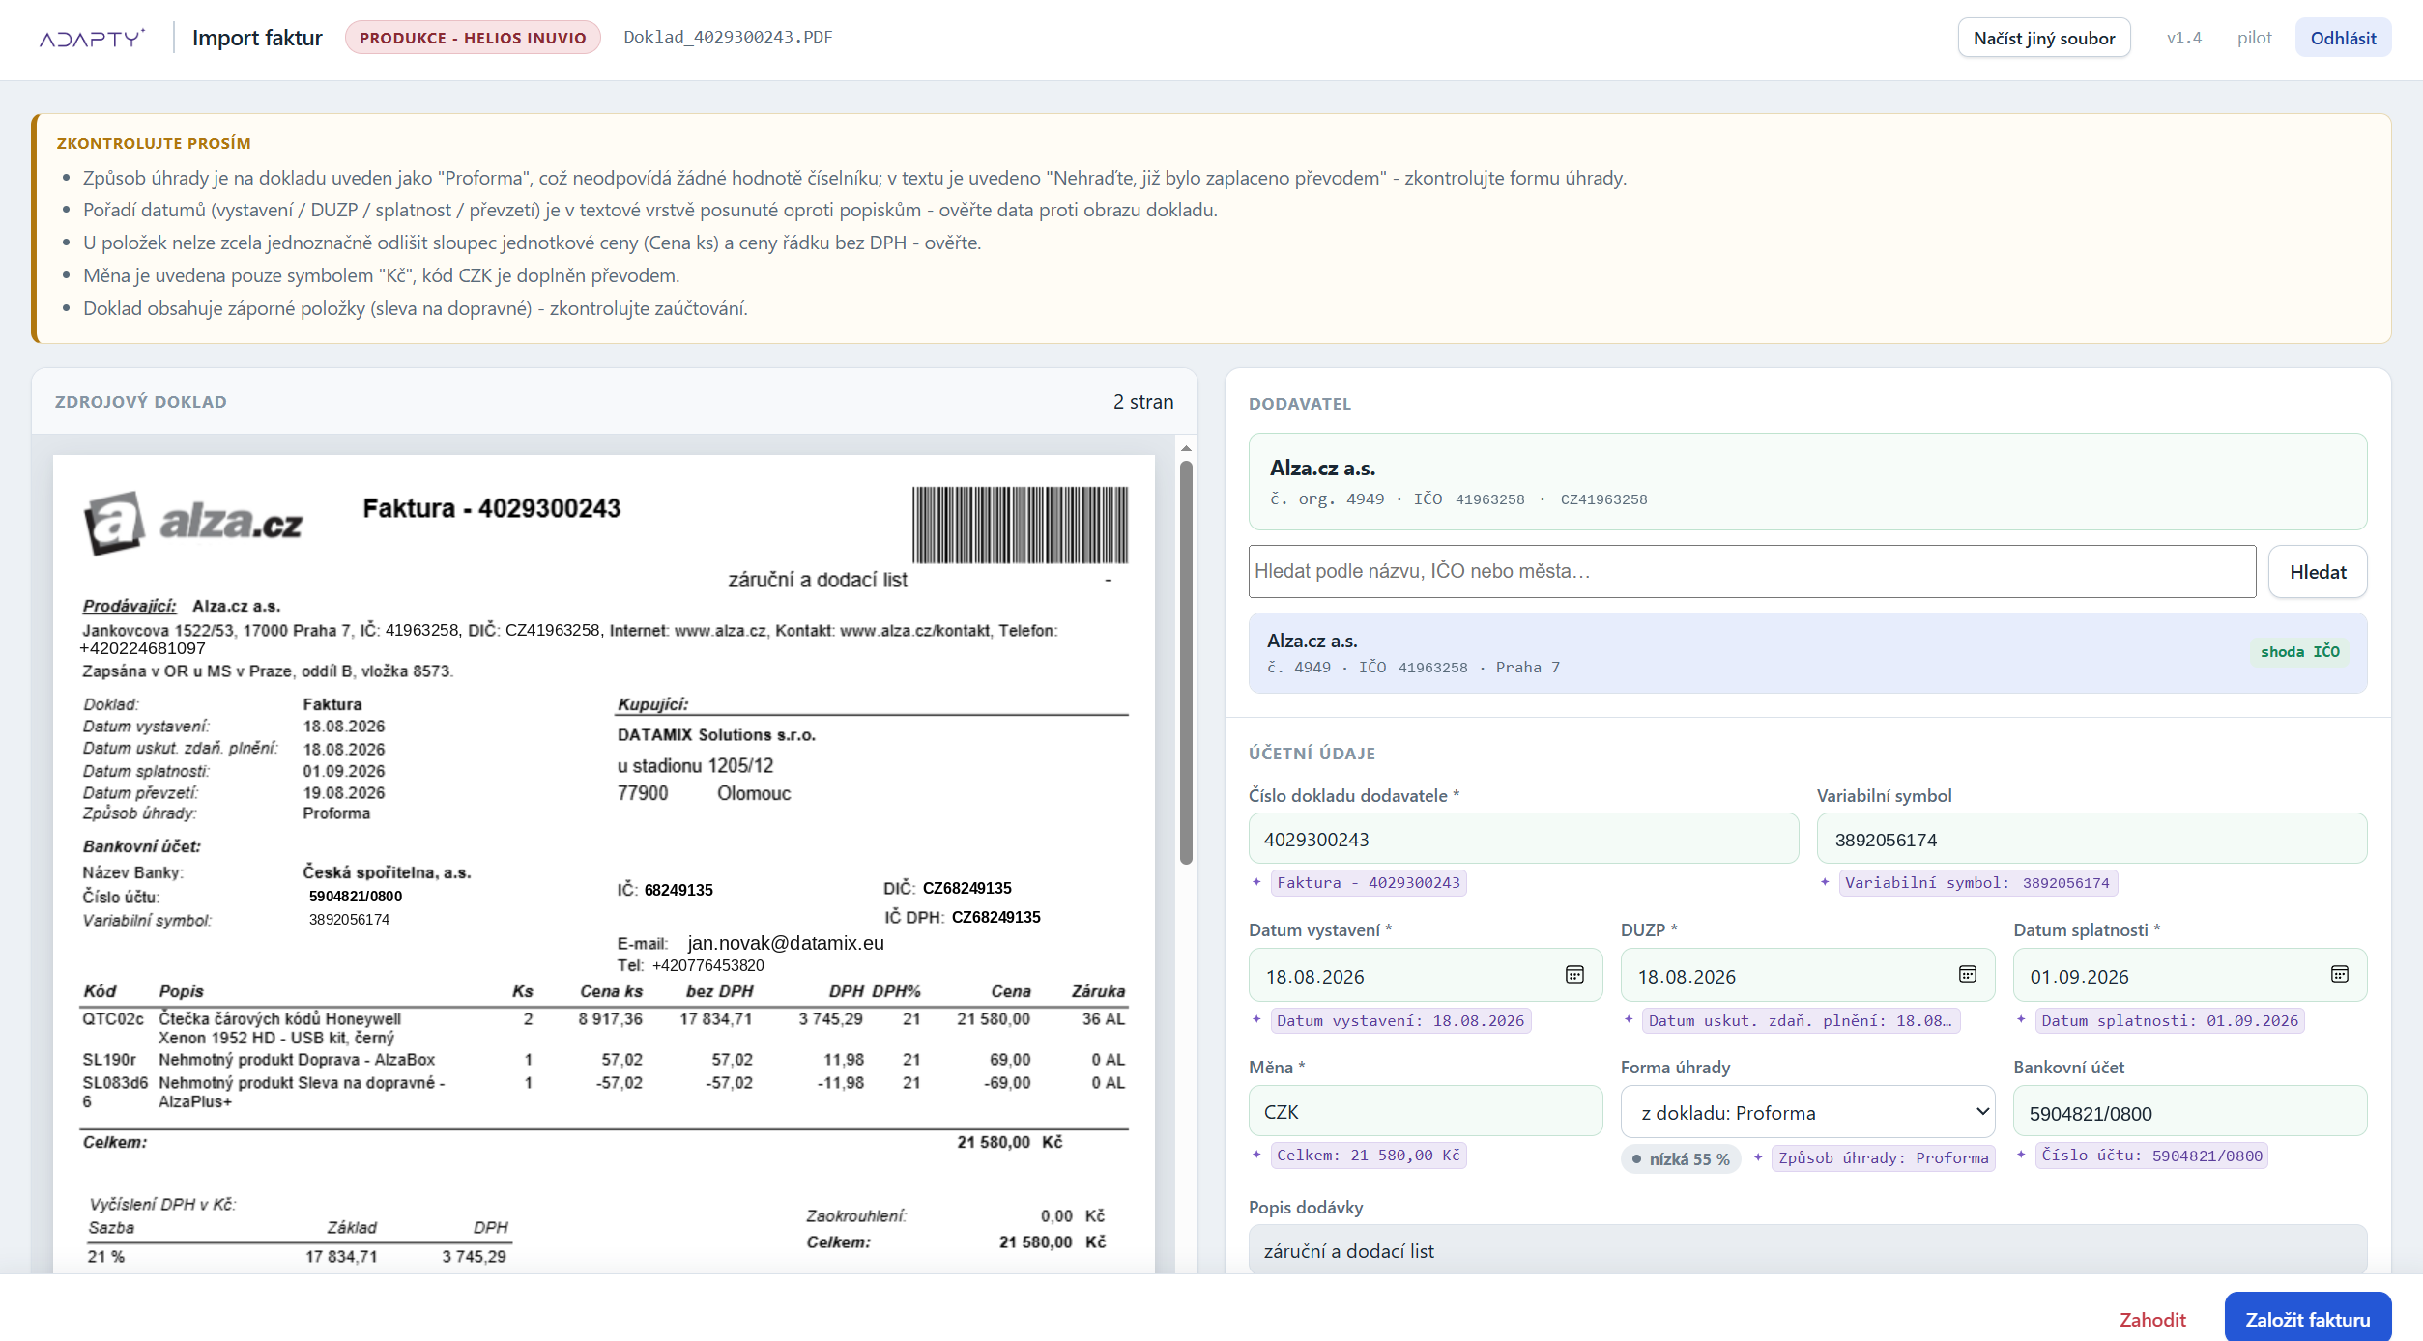The height and width of the screenshot is (1341, 2423).
Task: Apply the Datum uskut. zdaň. plnění suggestion chip
Action: [1801, 1020]
